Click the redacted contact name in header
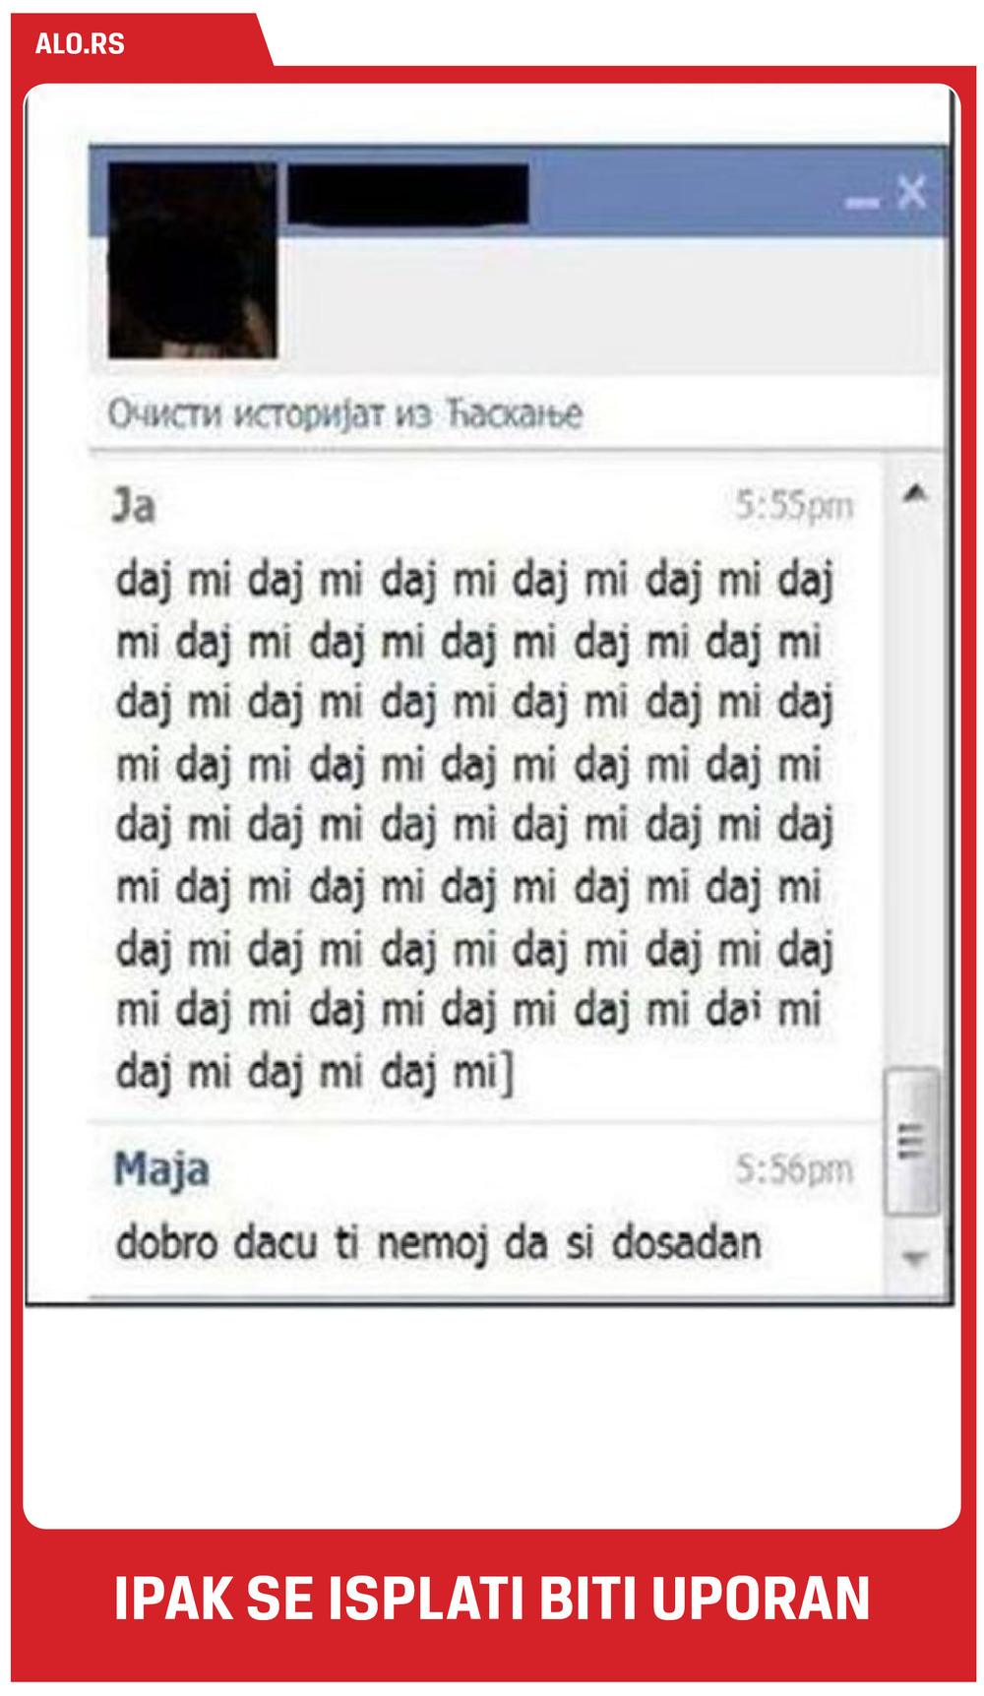The height and width of the screenshot is (1696, 984). click(x=408, y=194)
